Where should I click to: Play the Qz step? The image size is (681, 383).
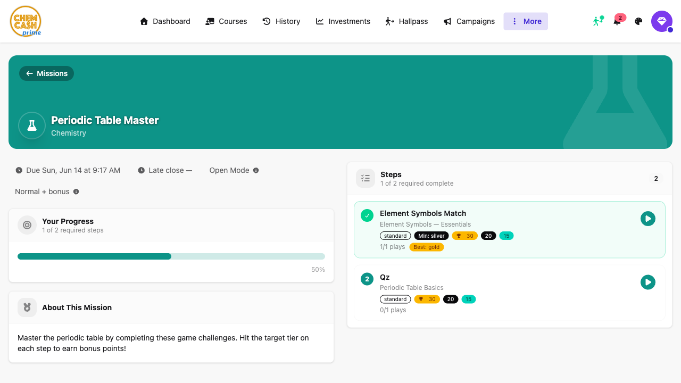[x=648, y=282]
